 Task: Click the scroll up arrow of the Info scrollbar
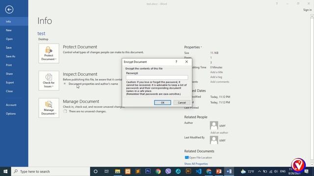312,16
